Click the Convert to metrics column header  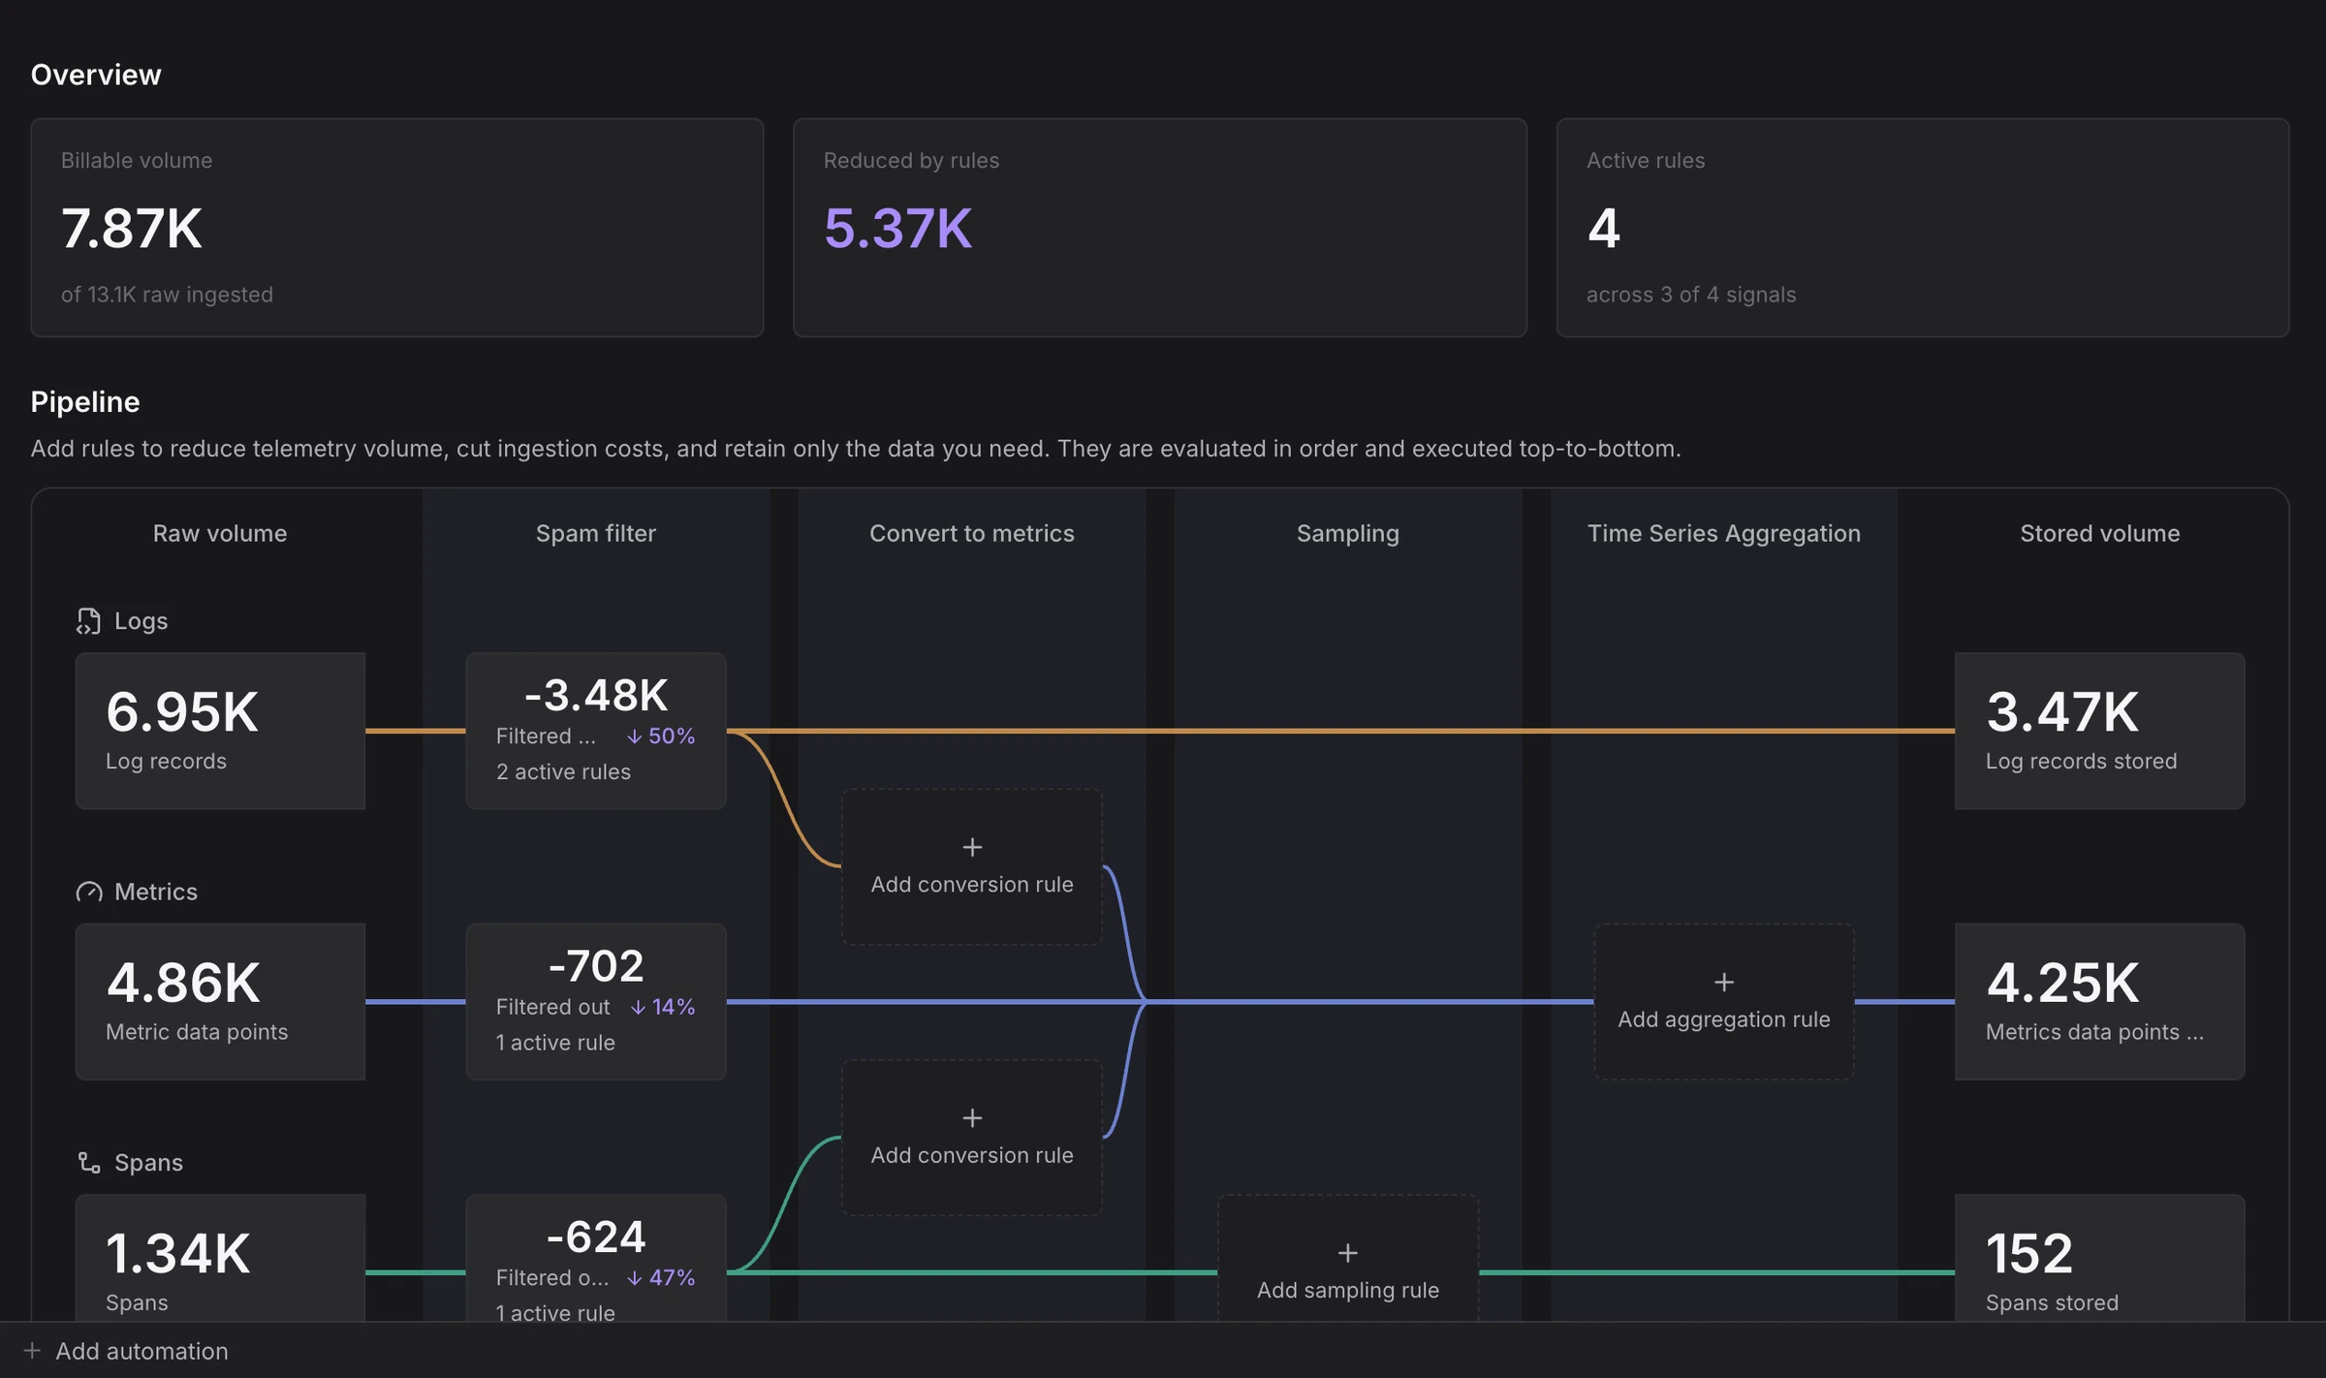click(x=972, y=533)
